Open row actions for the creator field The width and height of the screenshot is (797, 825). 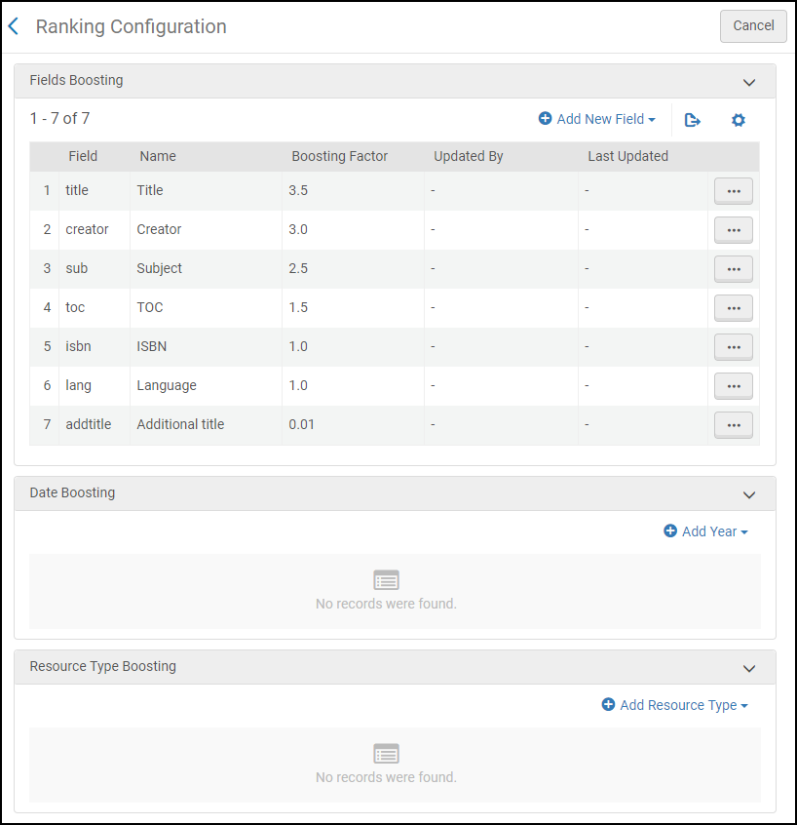coord(733,230)
